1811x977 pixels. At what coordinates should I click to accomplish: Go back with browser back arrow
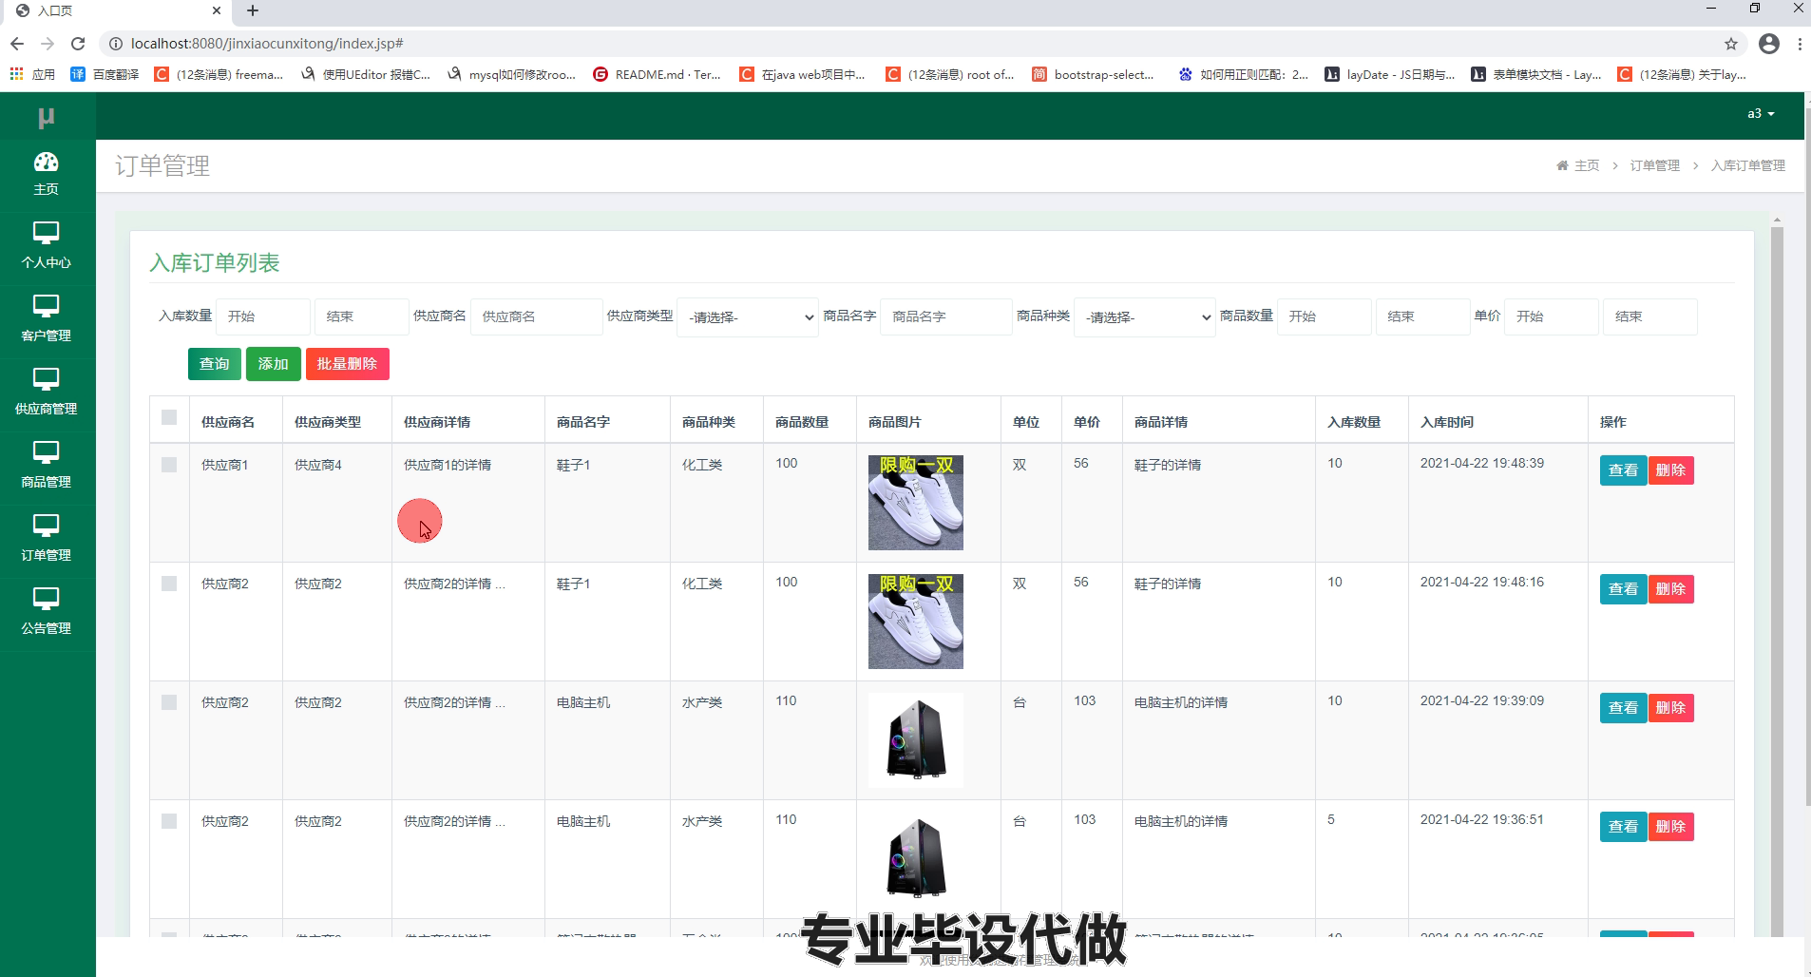pos(17,44)
